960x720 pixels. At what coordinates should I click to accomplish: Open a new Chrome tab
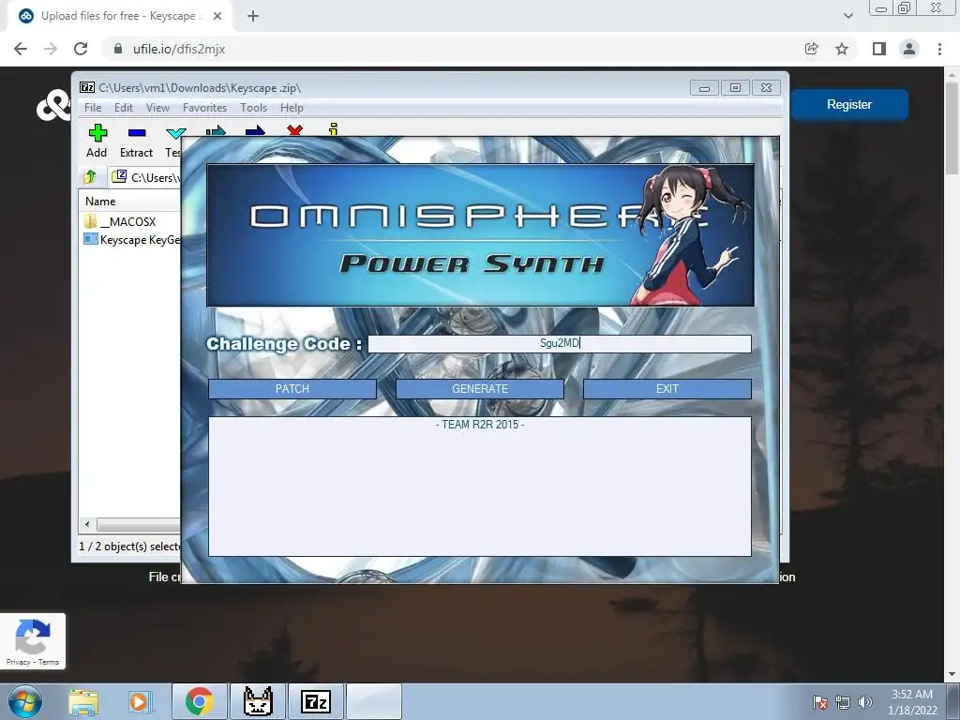(x=253, y=16)
